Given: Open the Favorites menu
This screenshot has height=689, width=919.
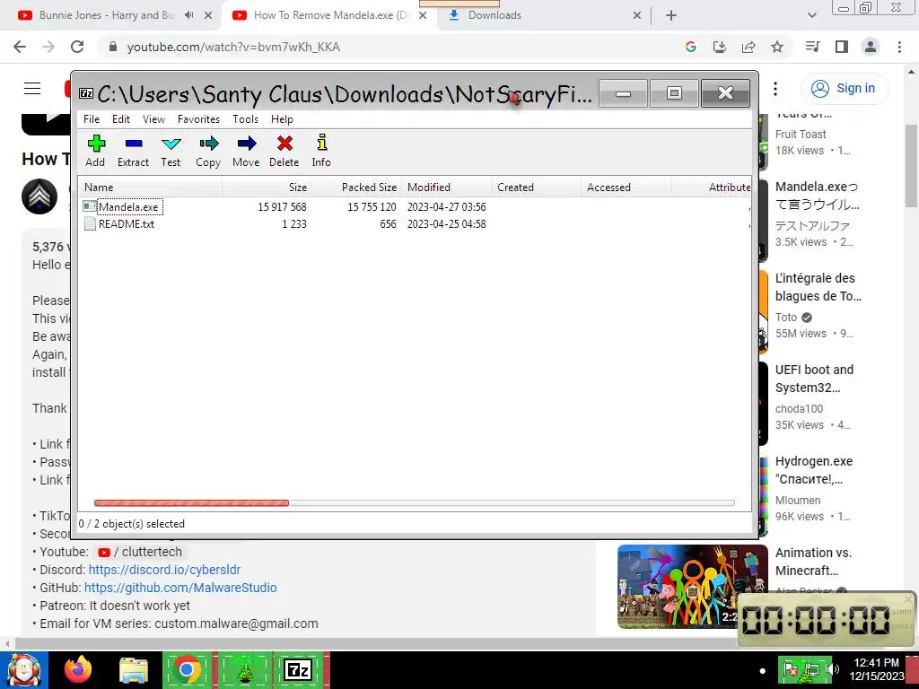Looking at the screenshot, I should click(198, 119).
